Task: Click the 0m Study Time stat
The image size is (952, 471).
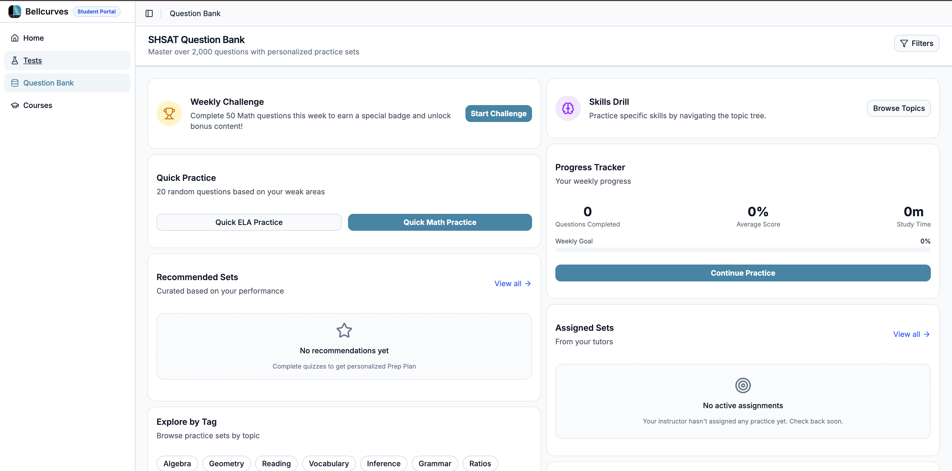Action: (x=913, y=216)
